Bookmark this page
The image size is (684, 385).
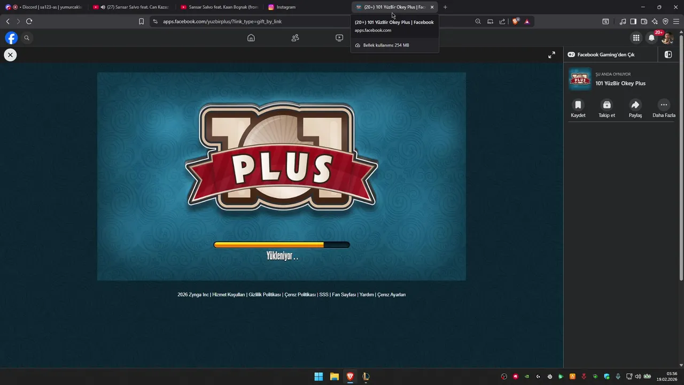click(141, 21)
